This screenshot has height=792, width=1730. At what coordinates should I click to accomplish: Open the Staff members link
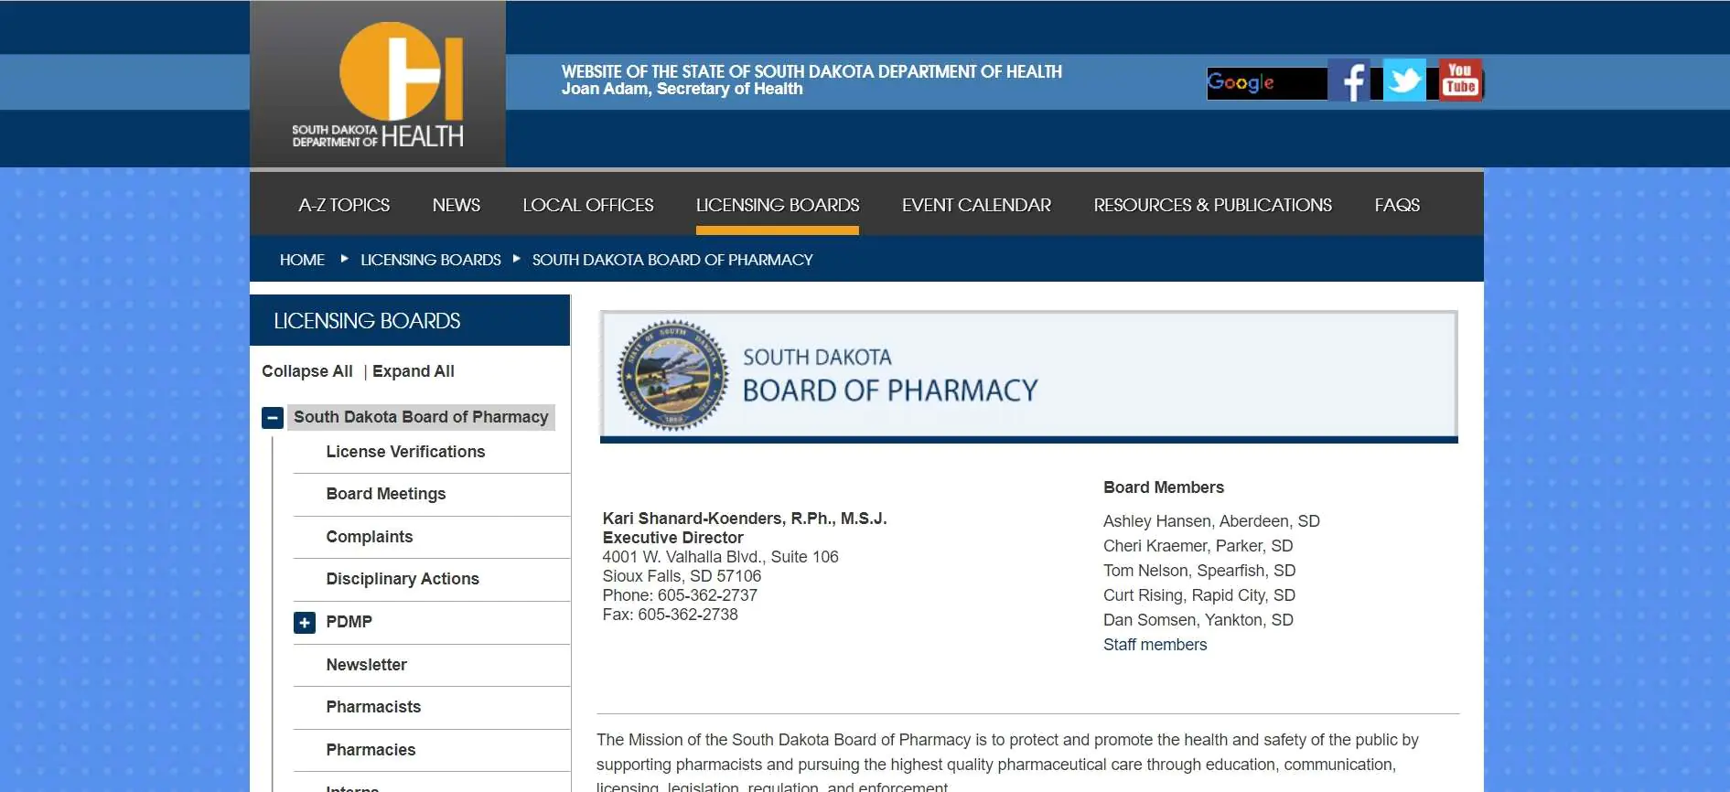1155,645
